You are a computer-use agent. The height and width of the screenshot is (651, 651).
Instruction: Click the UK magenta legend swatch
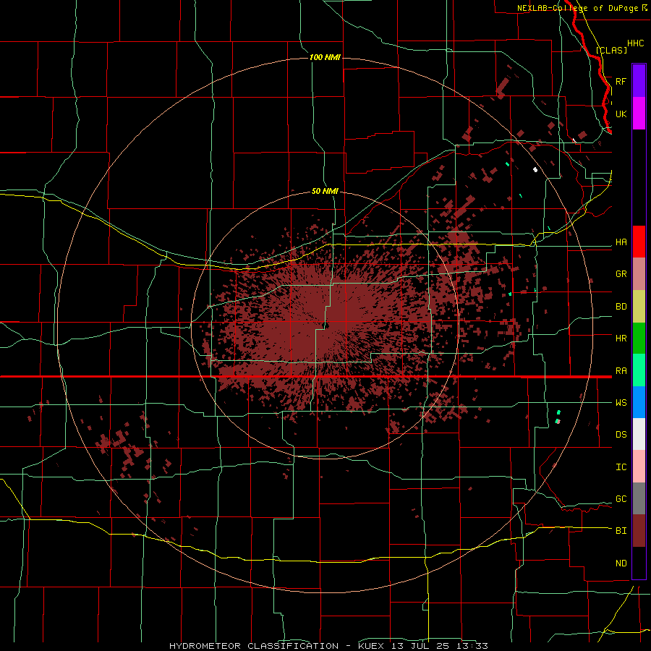pos(639,114)
